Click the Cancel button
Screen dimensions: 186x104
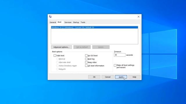coord(108,77)
